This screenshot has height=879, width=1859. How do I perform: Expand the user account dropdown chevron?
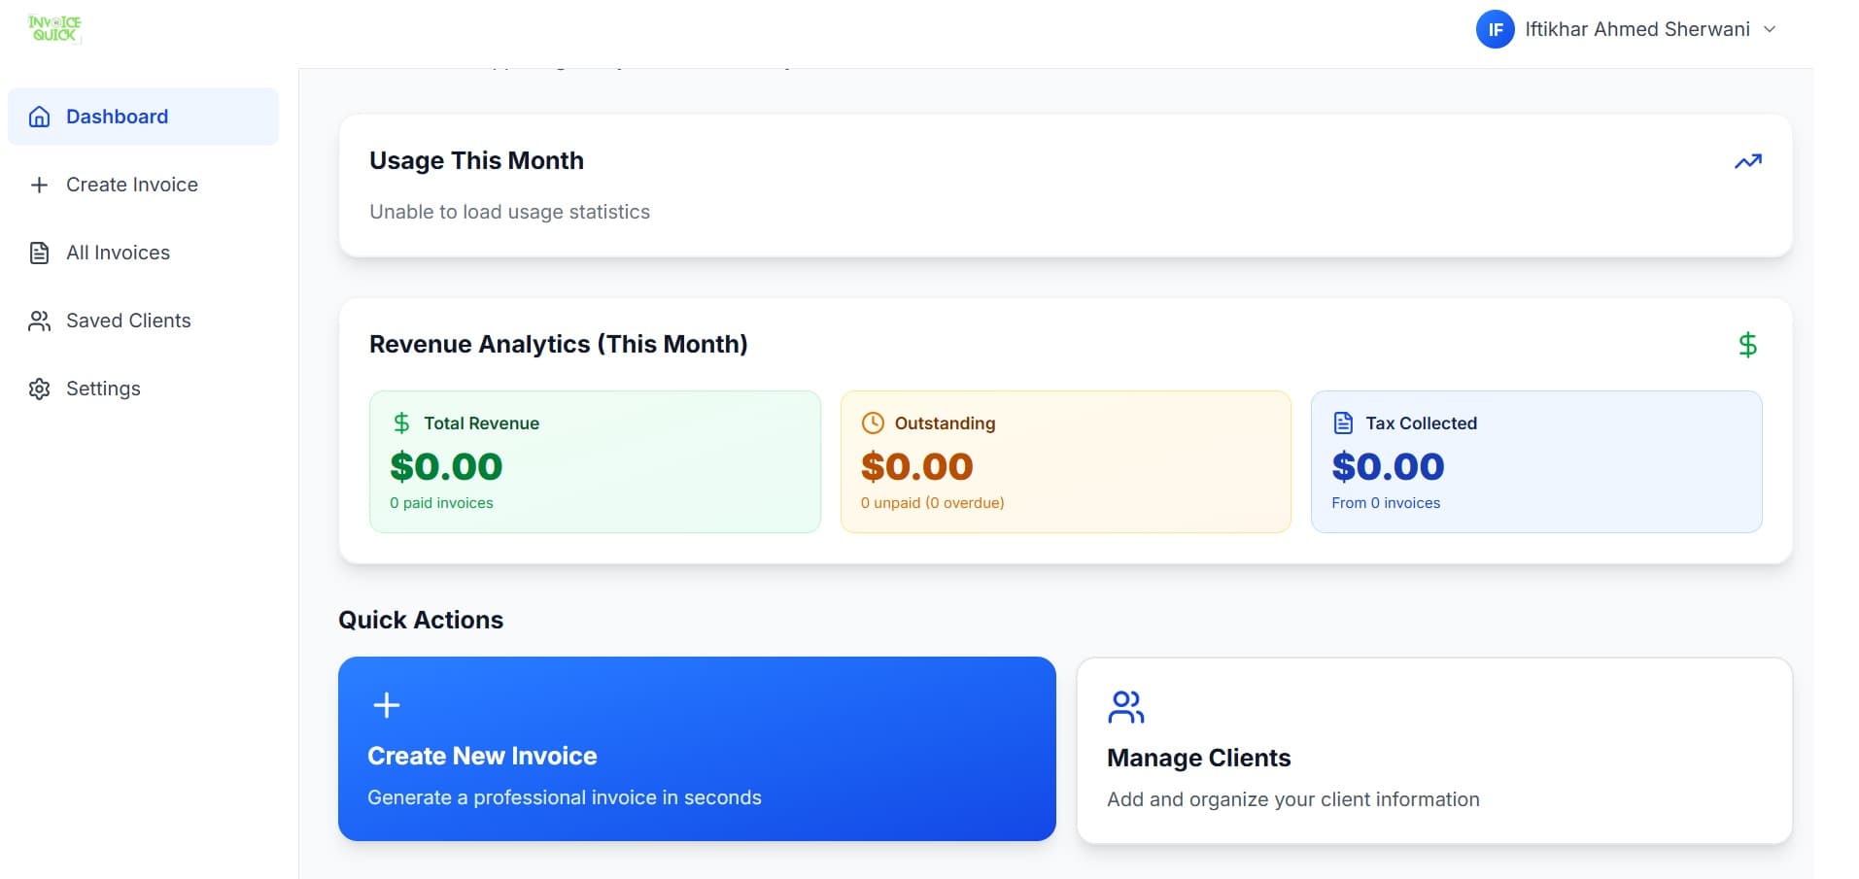(1769, 29)
